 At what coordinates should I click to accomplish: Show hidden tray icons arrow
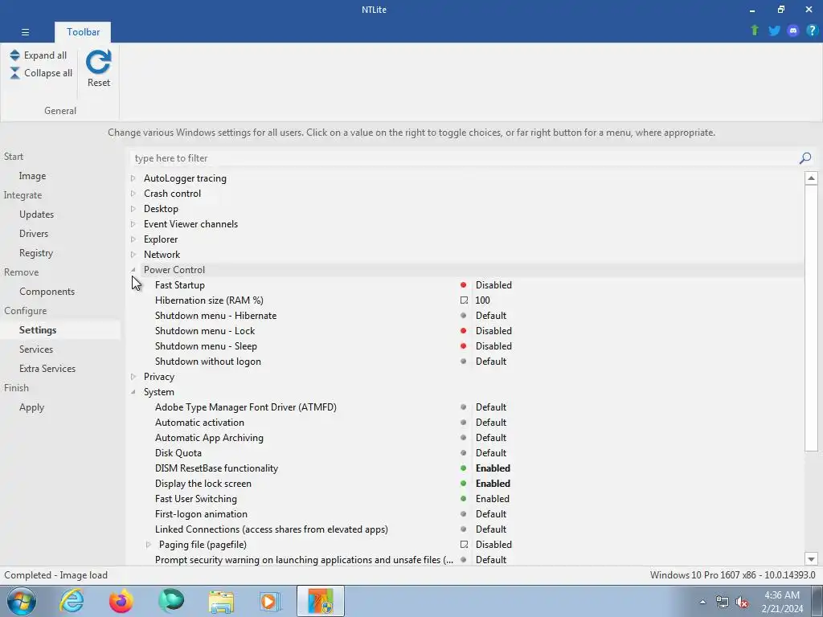tap(702, 602)
